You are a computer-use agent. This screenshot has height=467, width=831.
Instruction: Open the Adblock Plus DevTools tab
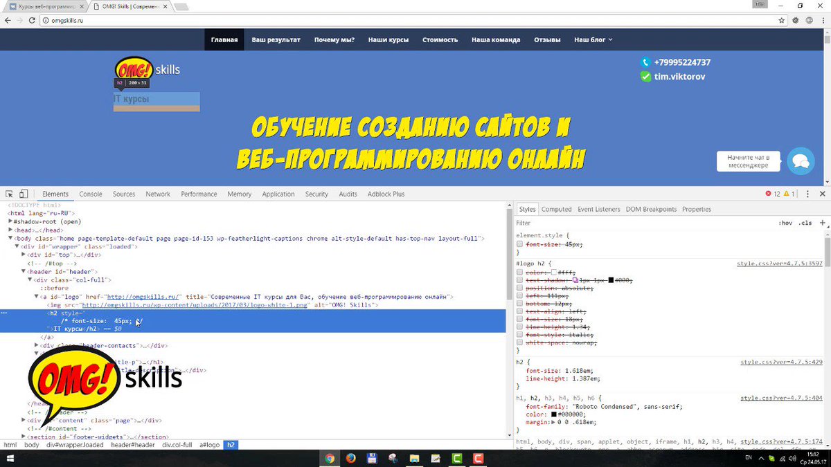tap(386, 194)
